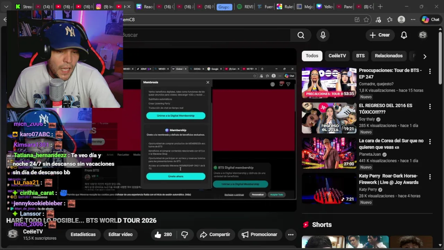444x250 pixels.
Task: Click the split screen icon in address bar
Action: click(357, 20)
